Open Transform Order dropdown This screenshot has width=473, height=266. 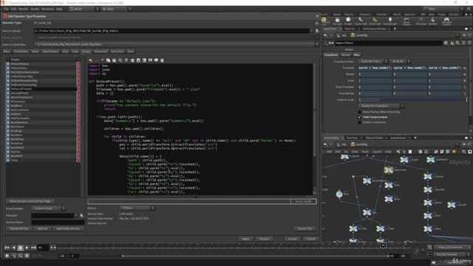tap(372, 61)
